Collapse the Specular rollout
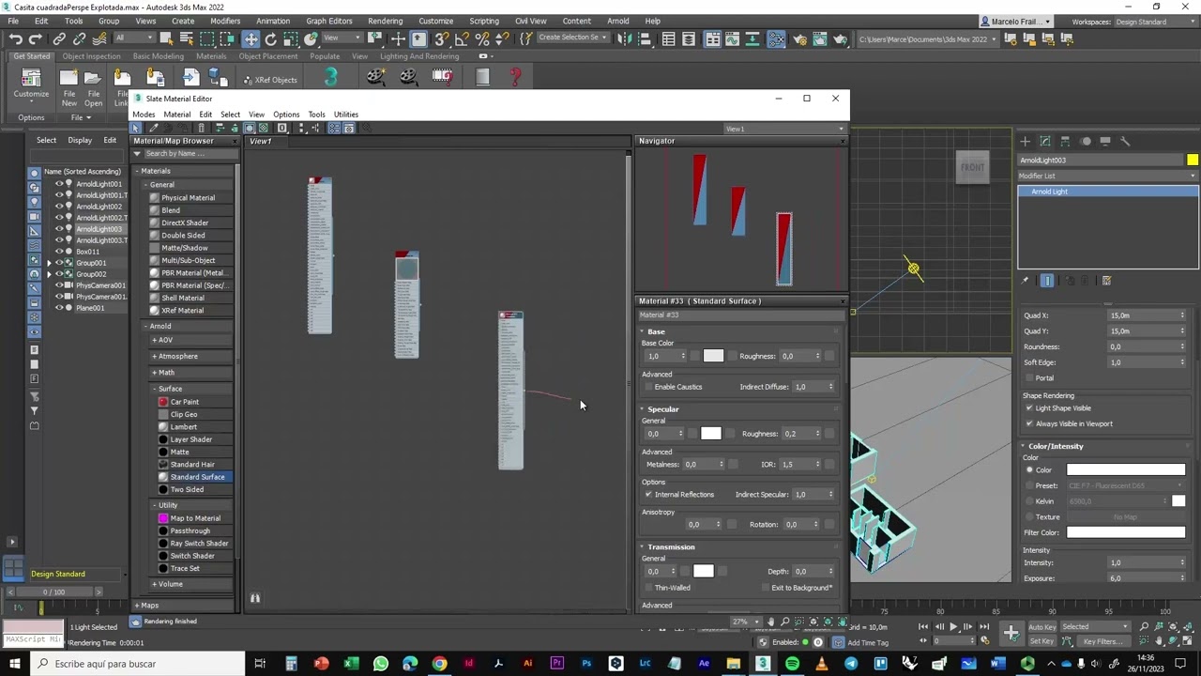Viewport: 1201px width, 676px height. [662, 409]
